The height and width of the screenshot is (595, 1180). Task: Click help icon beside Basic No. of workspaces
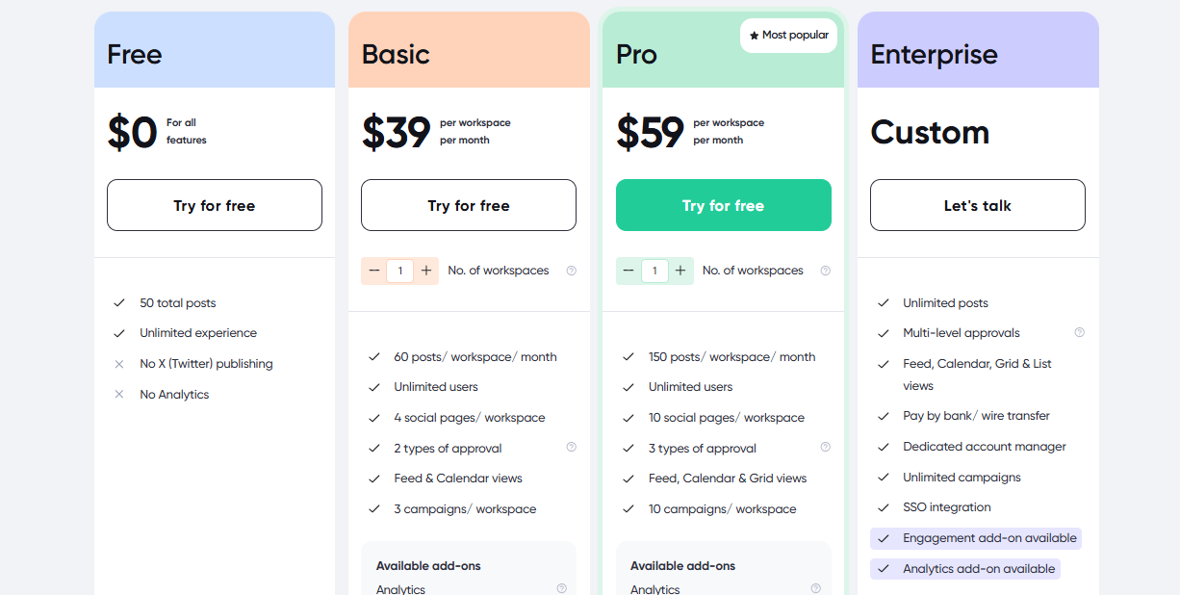572,271
